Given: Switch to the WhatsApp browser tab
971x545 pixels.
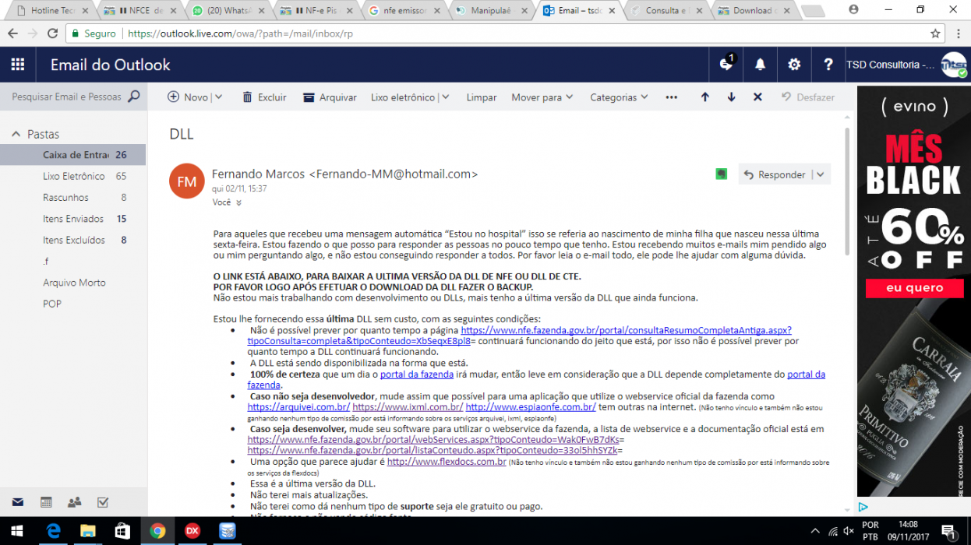Looking at the screenshot, I should (227, 10).
